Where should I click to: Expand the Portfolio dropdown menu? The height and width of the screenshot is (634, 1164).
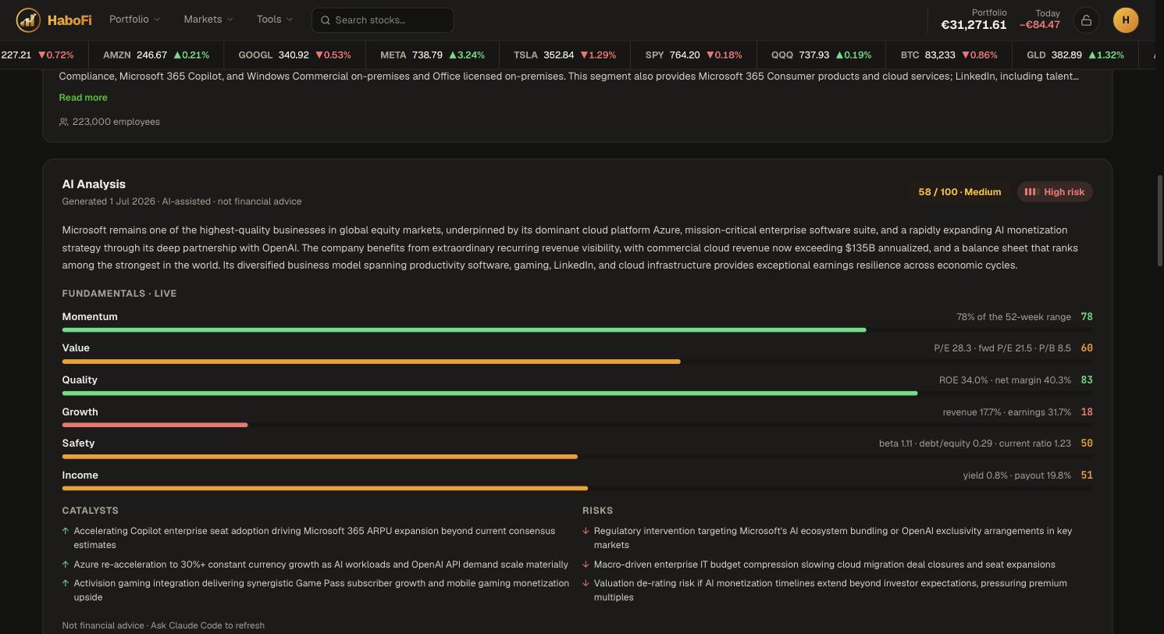click(x=134, y=20)
